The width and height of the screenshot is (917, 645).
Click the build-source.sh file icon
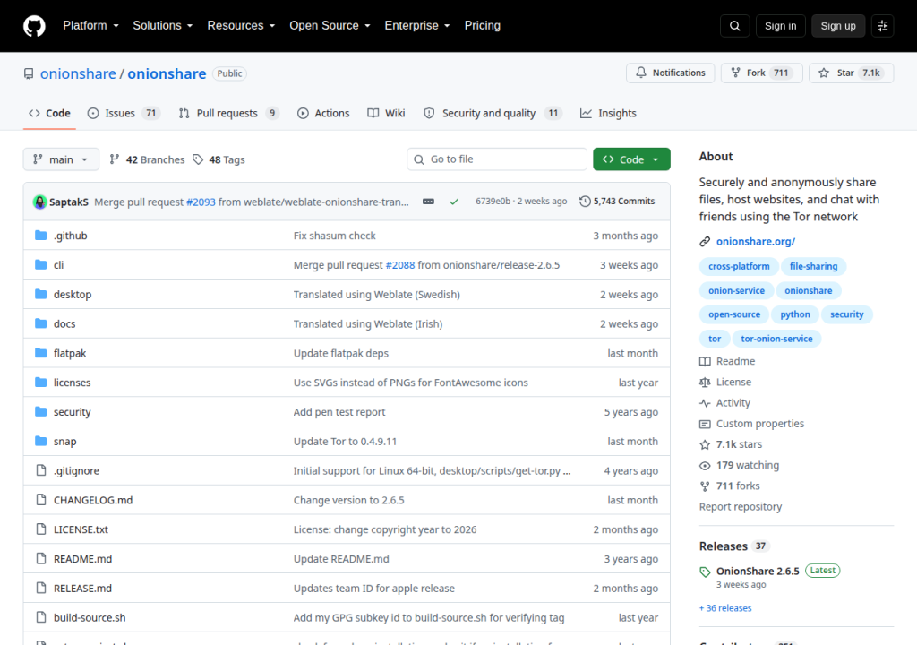point(41,617)
